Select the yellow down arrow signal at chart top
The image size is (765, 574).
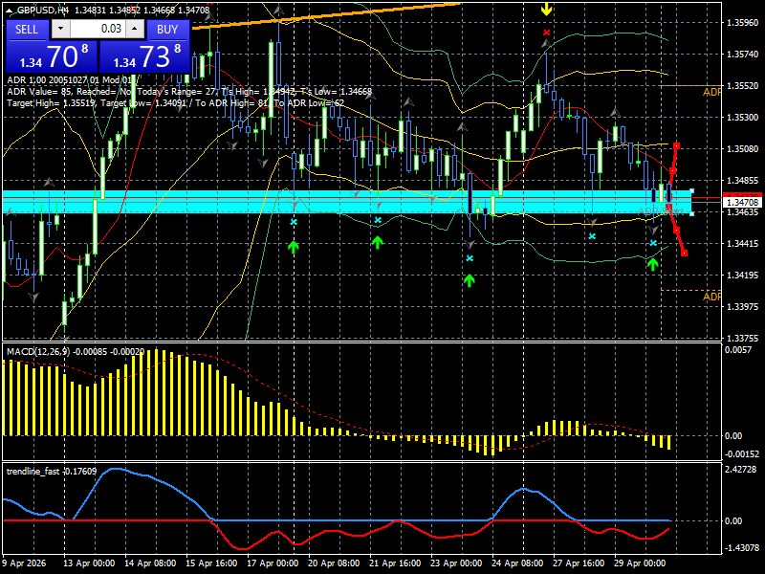[546, 9]
